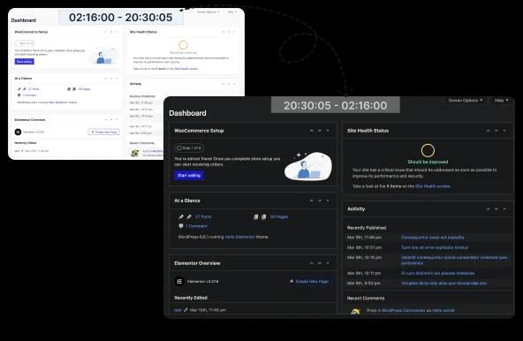Click the commenter avatar in light dashboard

(135, 153)
